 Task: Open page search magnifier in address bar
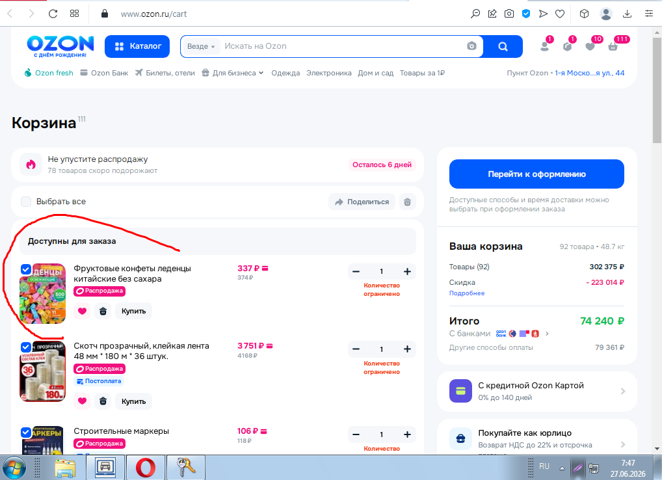tap(475, 14)
